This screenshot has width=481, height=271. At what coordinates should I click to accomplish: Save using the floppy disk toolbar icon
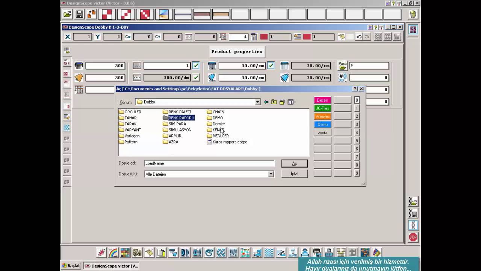(x=79, y=14)
